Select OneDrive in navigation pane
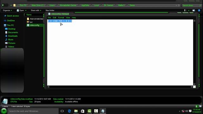 pyautogui.click(x=11, y=20)
